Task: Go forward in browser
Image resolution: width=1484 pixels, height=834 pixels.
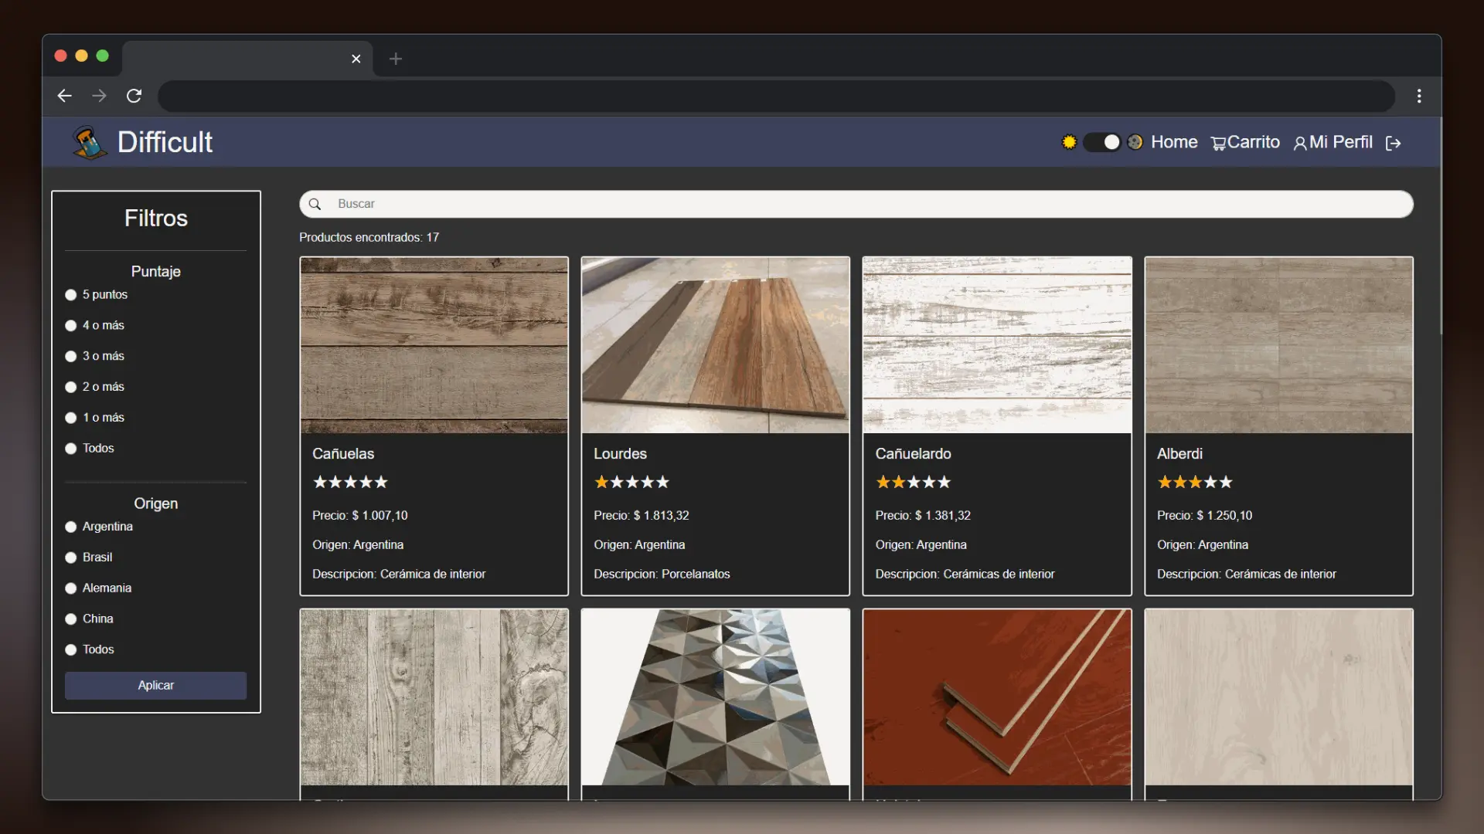Action: pos(99,96)
